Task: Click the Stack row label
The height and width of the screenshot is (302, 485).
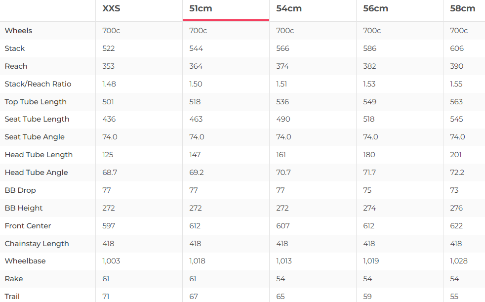Action: (15, 48)
